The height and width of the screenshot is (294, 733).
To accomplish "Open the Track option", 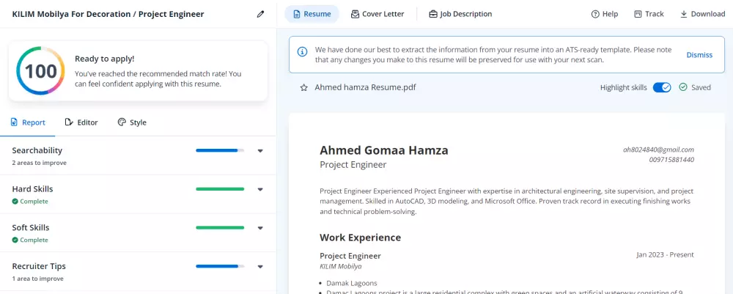I will [x=649, y=14].
